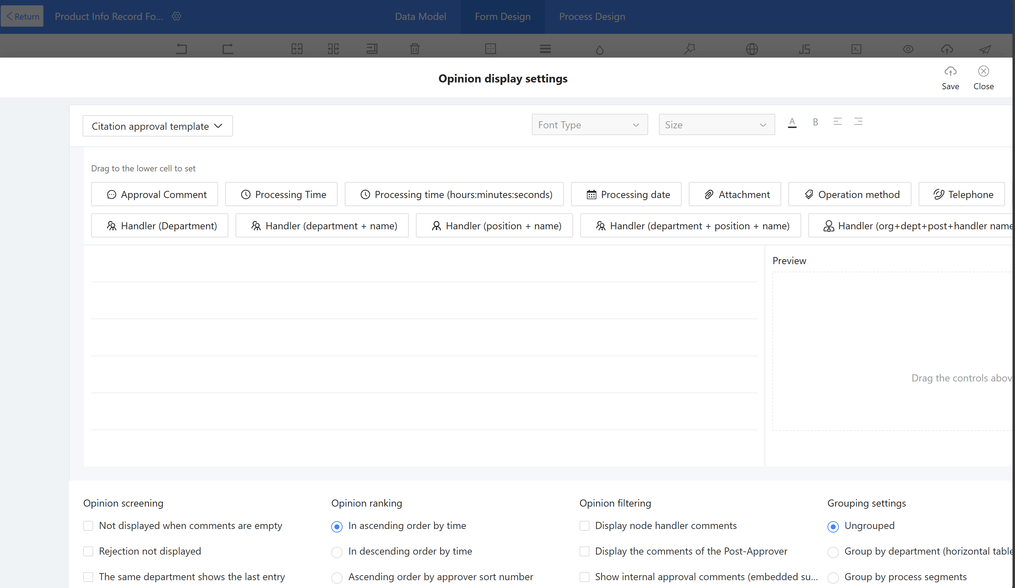Select the Processing date field chip
1015x588 pixels.
click(626, 194)
